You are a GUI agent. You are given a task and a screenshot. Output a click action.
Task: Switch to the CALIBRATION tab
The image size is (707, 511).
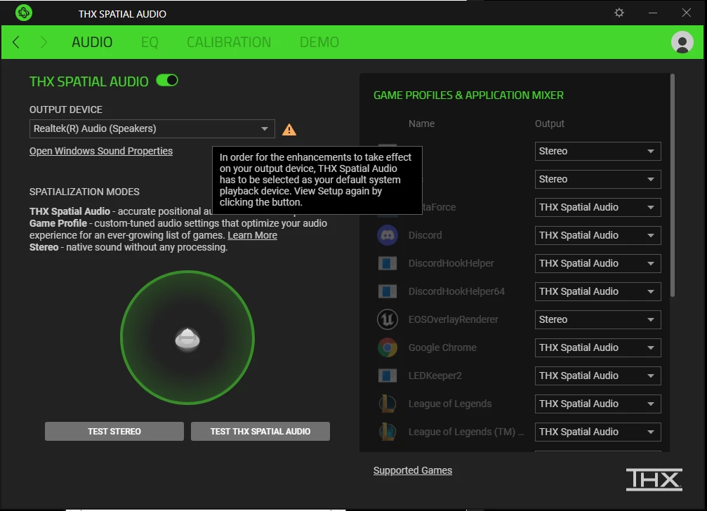(x=229, y=42)
